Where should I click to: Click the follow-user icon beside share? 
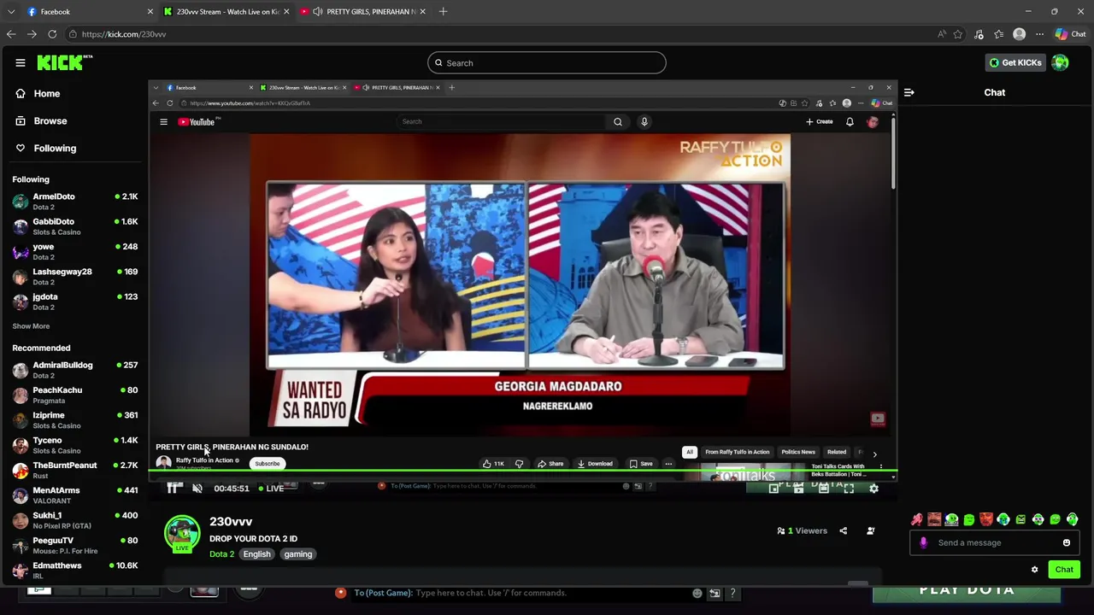tap(870, 530)
